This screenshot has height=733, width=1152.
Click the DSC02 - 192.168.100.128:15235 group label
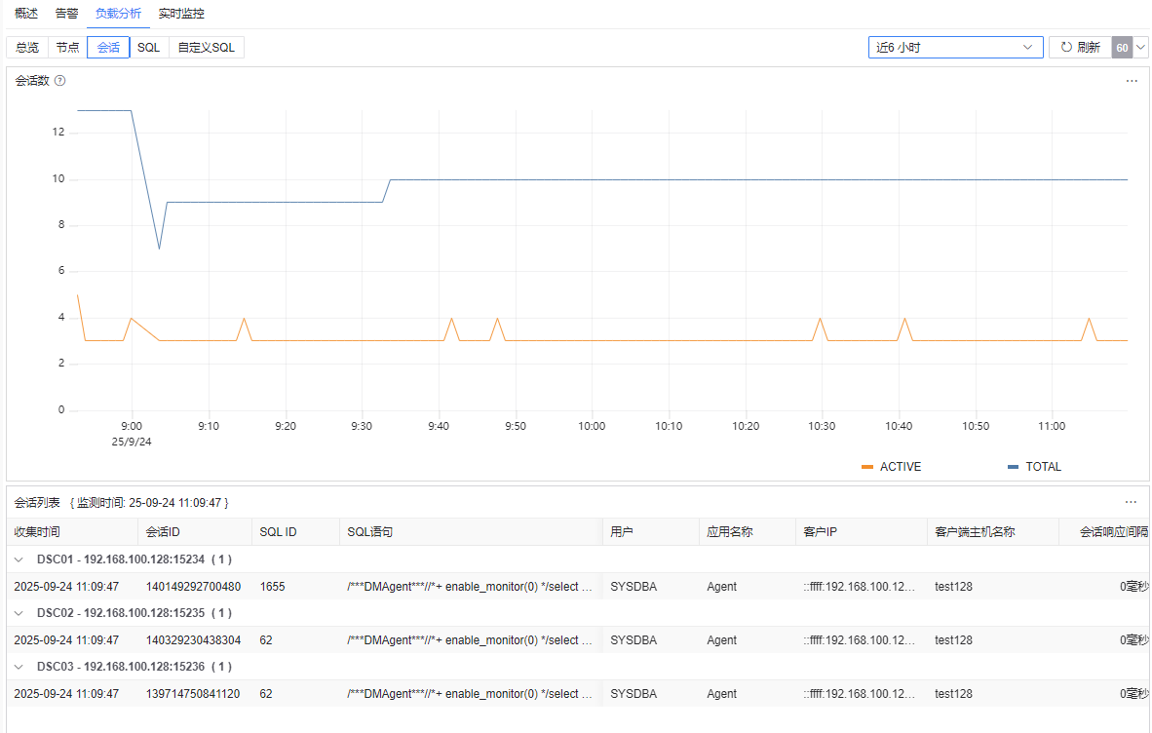click(134, 613)
